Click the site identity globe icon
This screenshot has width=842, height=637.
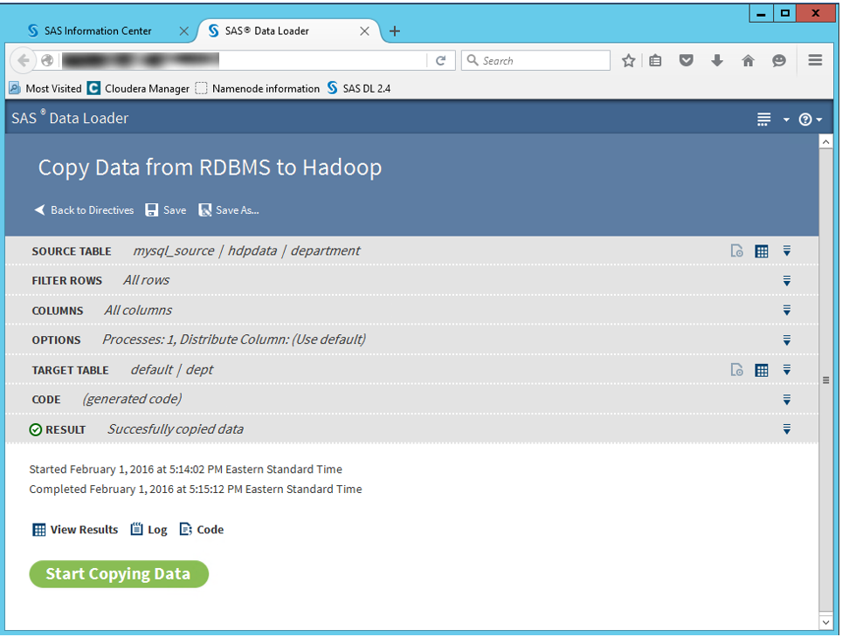(47, 60)
